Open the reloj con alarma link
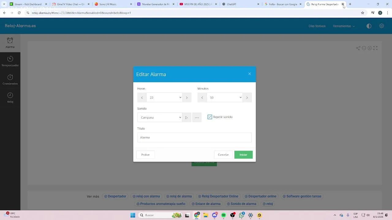This screenshot has width=392, height=220. click(146, 196)
